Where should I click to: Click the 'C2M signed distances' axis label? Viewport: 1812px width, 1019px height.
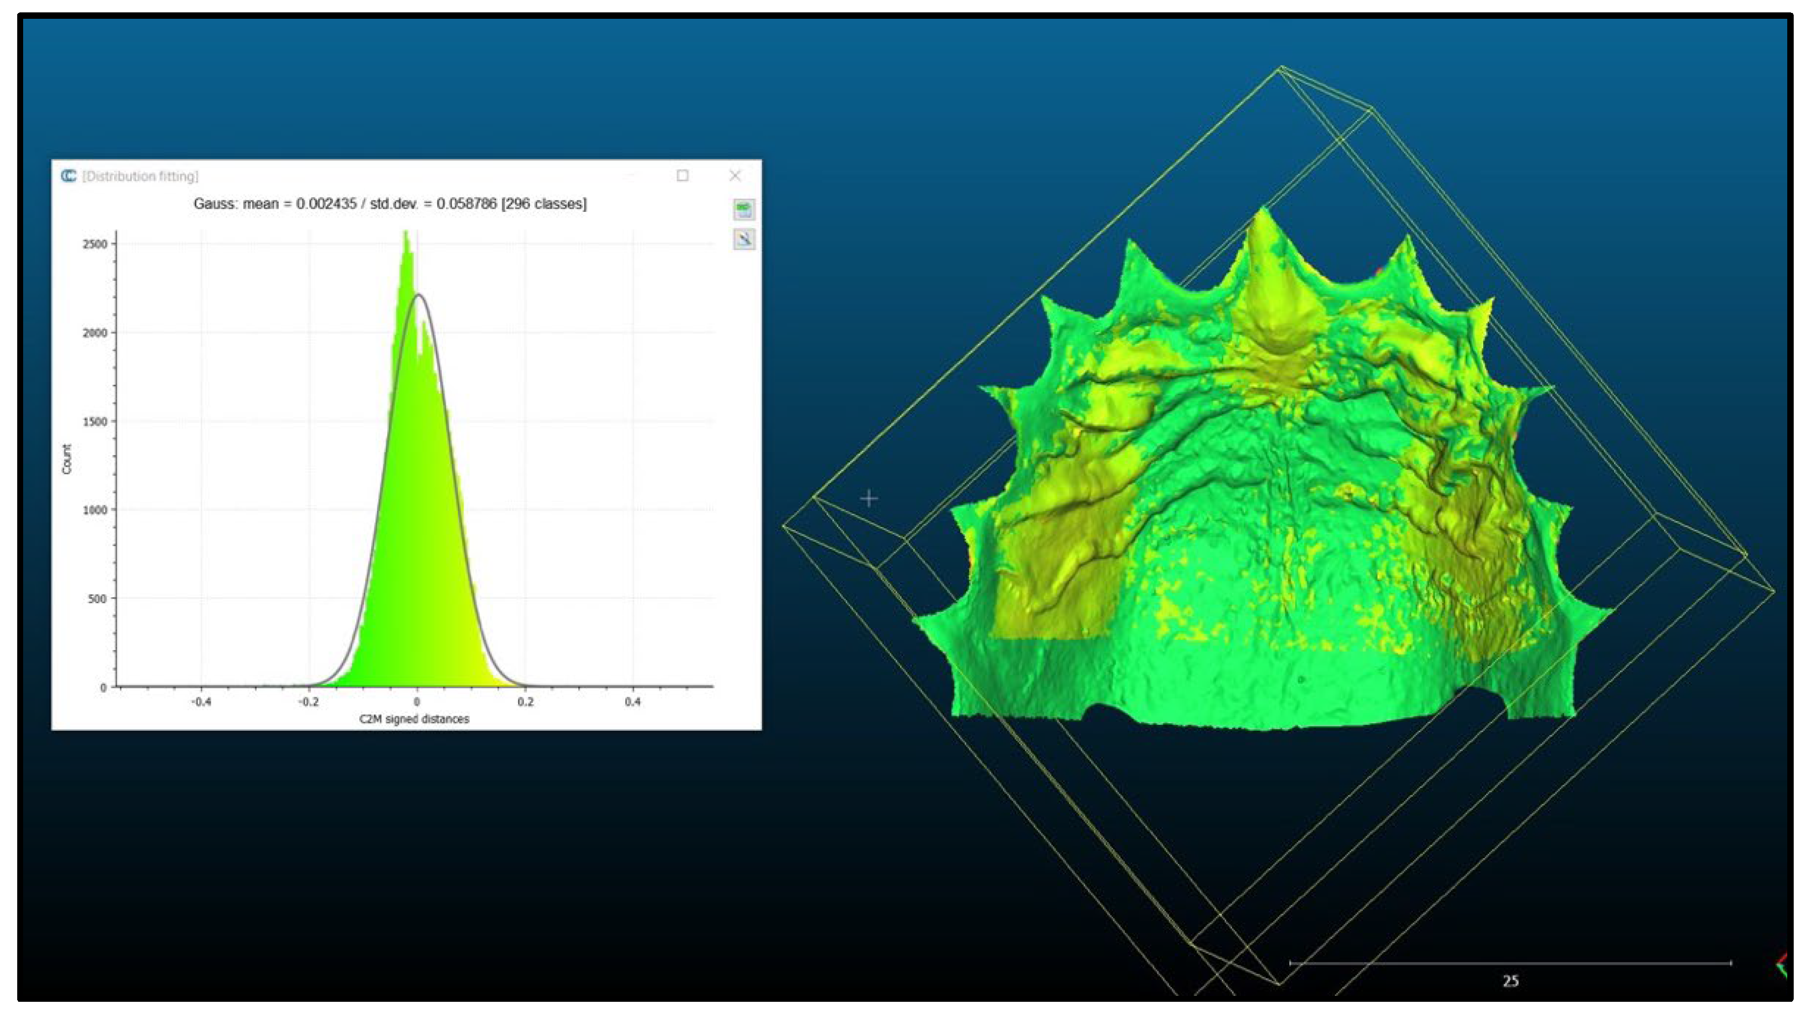click(414, 719)
